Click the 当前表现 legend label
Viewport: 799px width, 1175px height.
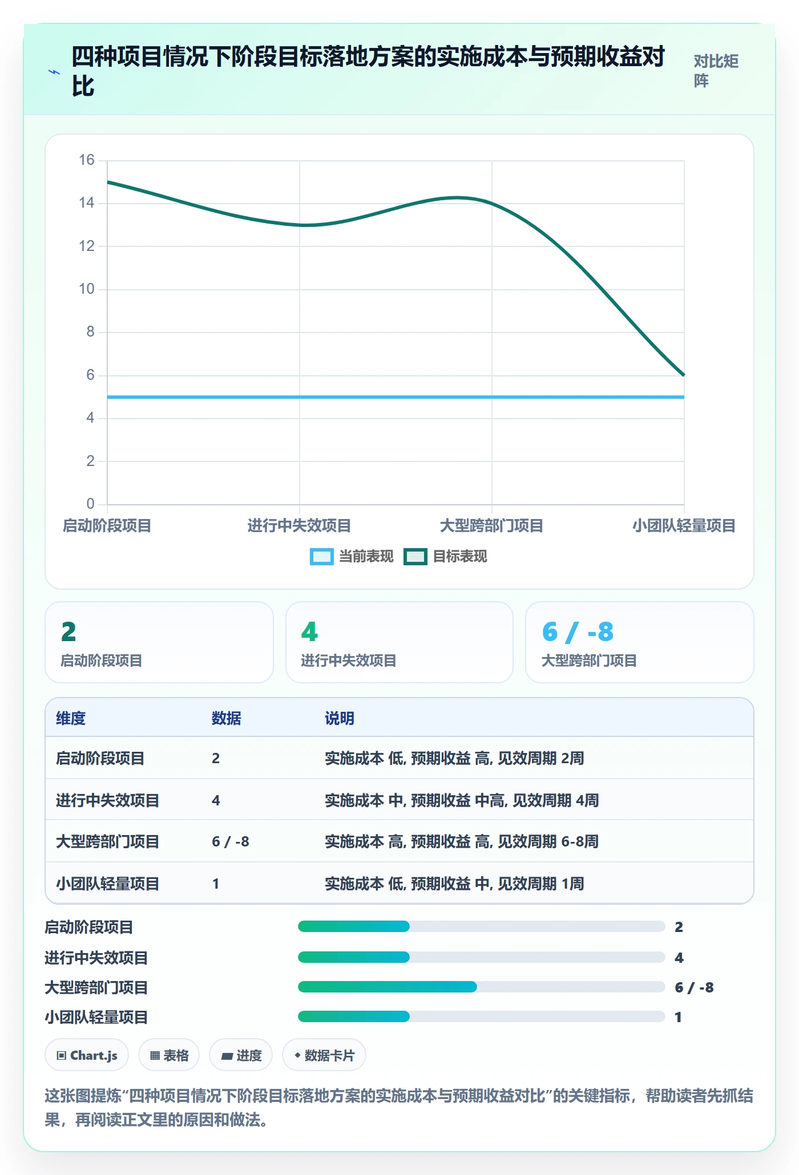pos(366,557)
